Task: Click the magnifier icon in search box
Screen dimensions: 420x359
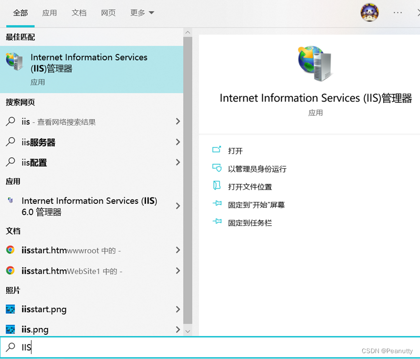Action: click(11, 347)
